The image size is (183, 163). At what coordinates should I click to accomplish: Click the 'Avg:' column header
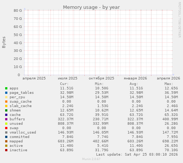[x=134, y=84]
